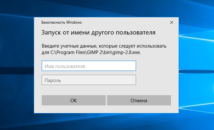
Task: Click desktop background below the dialog
Action: pyautogui.click(x=106, y=122)
